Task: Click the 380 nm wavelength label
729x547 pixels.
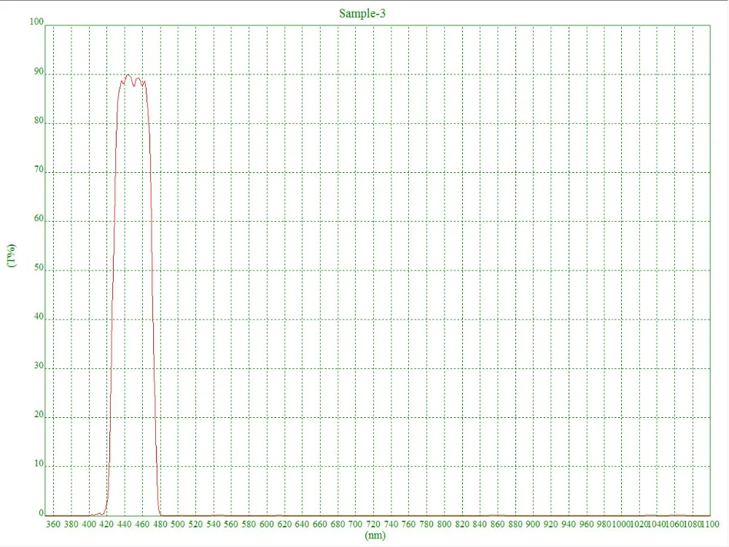Action: pos(71,524)
